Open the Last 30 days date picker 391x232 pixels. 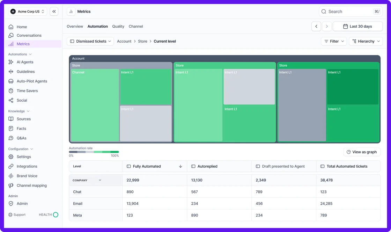357,26
